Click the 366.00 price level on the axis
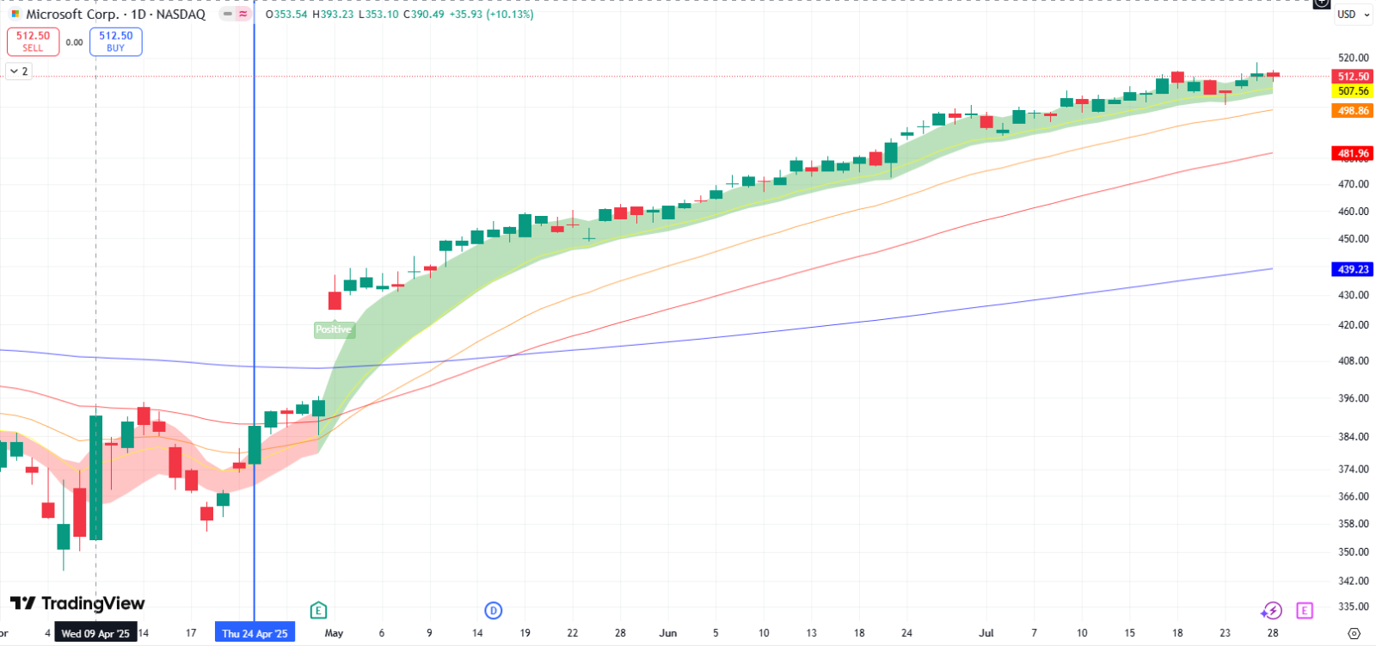Screen dimensions: 1376x646 tap(1353, 496)
